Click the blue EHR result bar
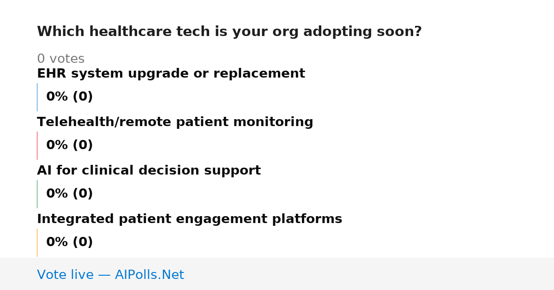554x290 pixels. click(x=37, y=97)
